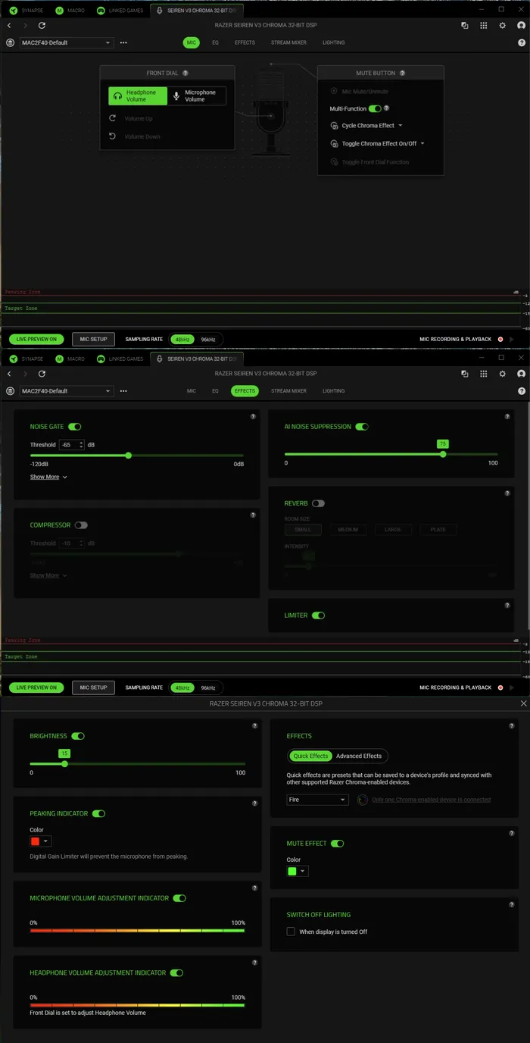Toggle Headphone Volume Adjustment Indicator switch

pyautogui.click(x=176, y=973)
